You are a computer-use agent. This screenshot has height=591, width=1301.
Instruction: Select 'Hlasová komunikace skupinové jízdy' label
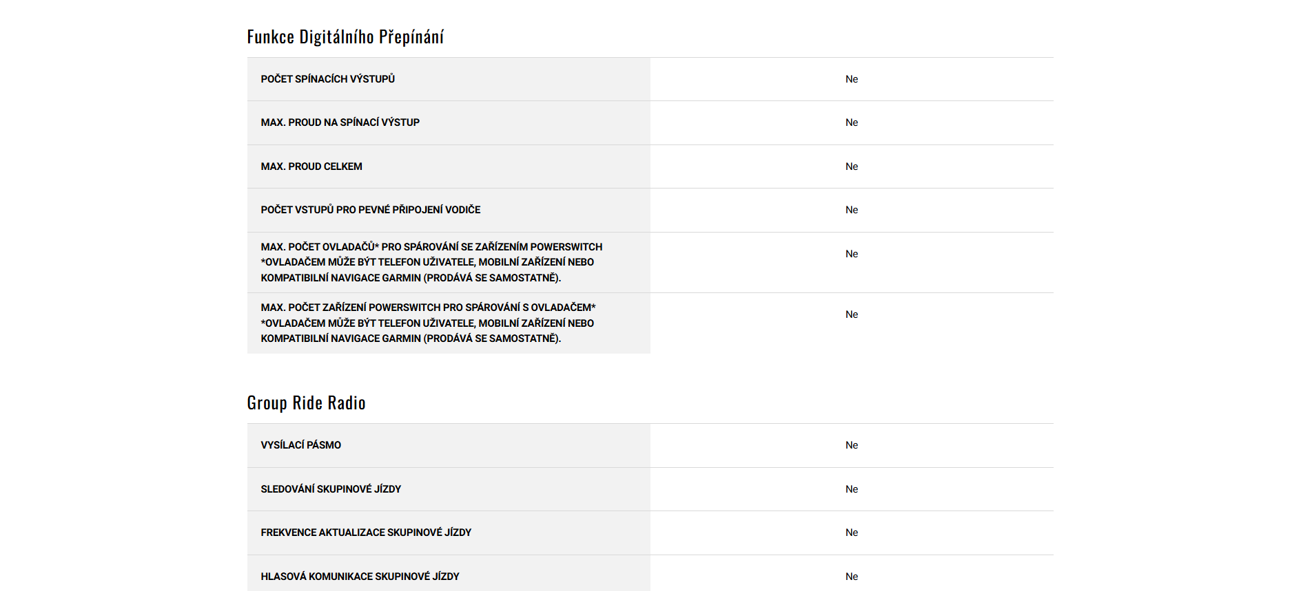tap(359, 577)
